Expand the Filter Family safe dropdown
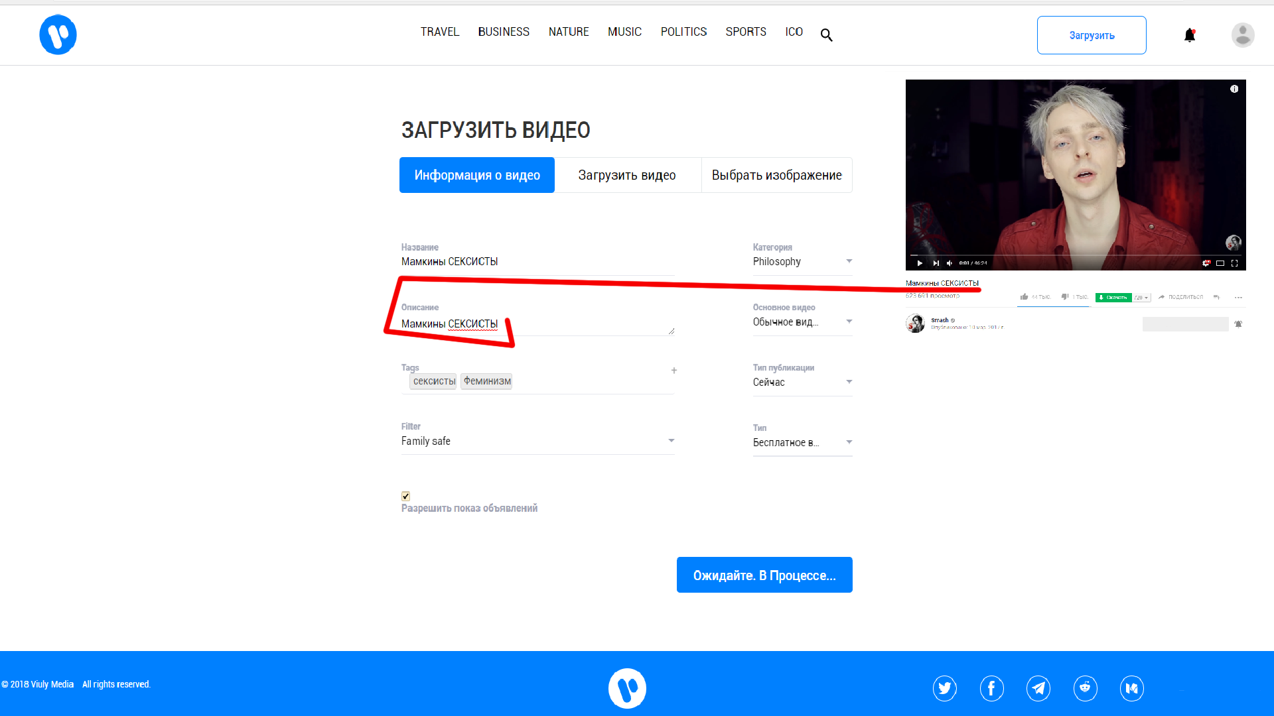The image size is (1274, 716). click(x=537, y=441)
